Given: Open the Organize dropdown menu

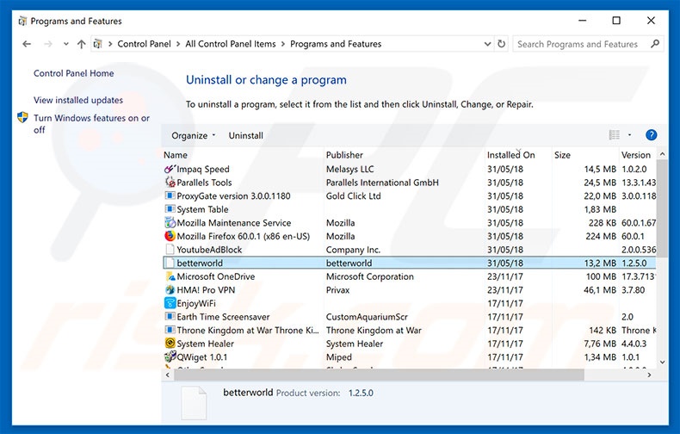Looking at the screenshot, I should [194, 135].
